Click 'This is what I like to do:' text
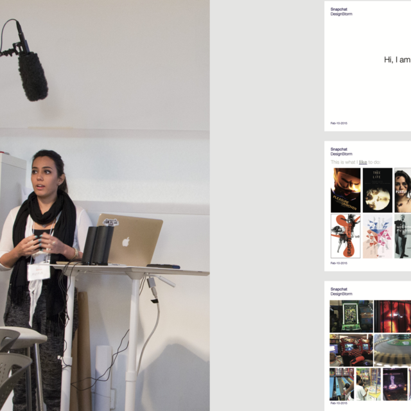This screenshot has width=411, height=411. (355, 162)
